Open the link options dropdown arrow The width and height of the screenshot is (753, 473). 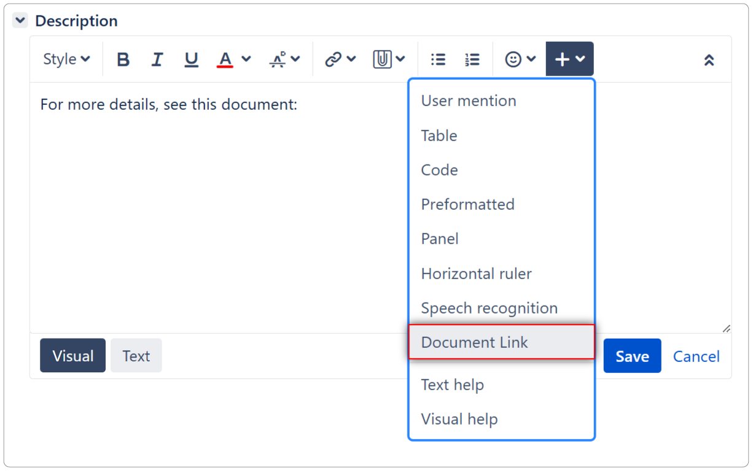point(352,58)
